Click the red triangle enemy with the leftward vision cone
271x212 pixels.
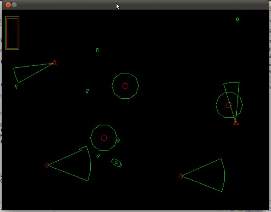pyautogui.click(x=54, y=63)
